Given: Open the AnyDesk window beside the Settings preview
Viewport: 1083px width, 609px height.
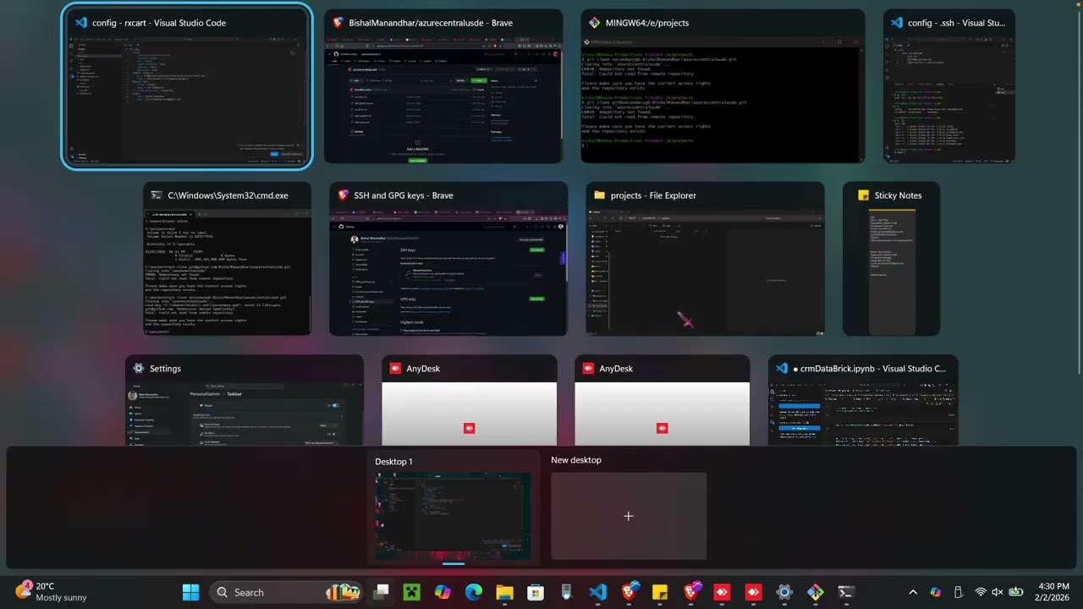Looking at the screenshot, I should (469, 400).
